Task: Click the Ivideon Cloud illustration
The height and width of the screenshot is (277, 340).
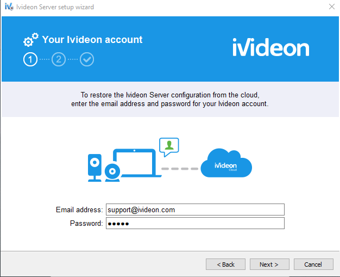Action: coord(226,163)
